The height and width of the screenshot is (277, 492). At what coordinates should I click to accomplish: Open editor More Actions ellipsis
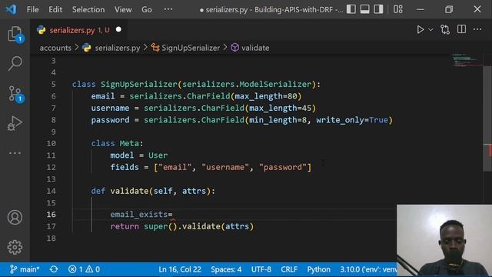tap(477, 29)
